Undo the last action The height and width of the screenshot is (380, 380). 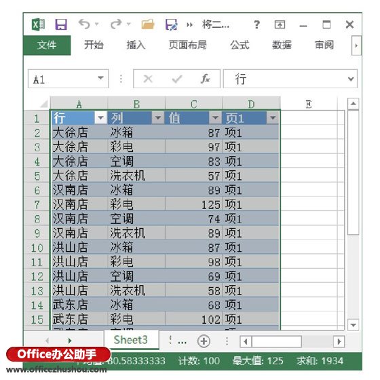(x=84, y=24)
